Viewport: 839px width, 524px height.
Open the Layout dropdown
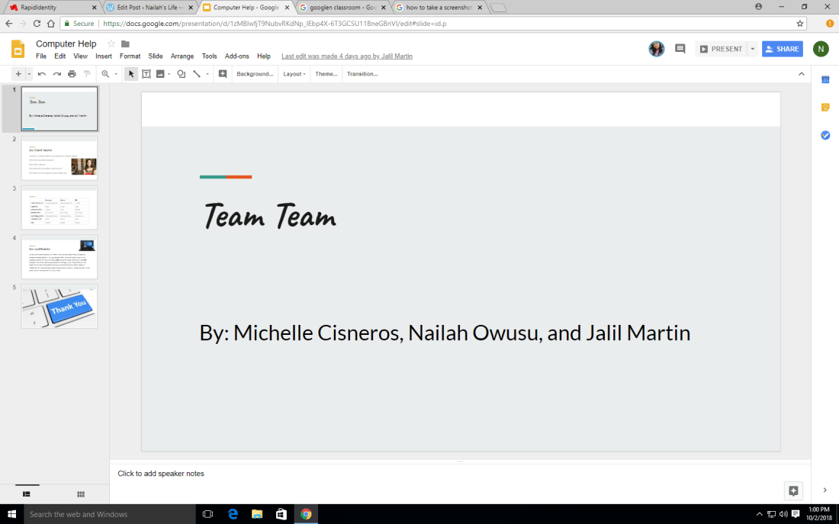pos(294,74)
